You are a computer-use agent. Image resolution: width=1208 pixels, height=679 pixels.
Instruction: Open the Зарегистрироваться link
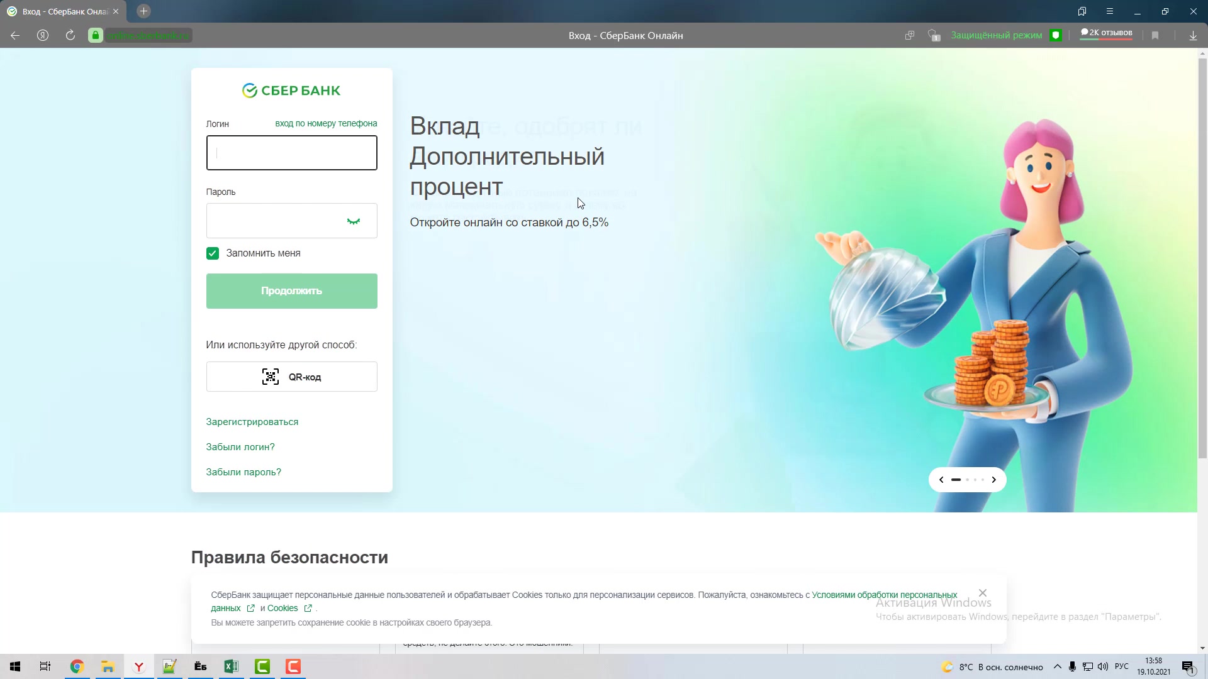pos(252,422)
